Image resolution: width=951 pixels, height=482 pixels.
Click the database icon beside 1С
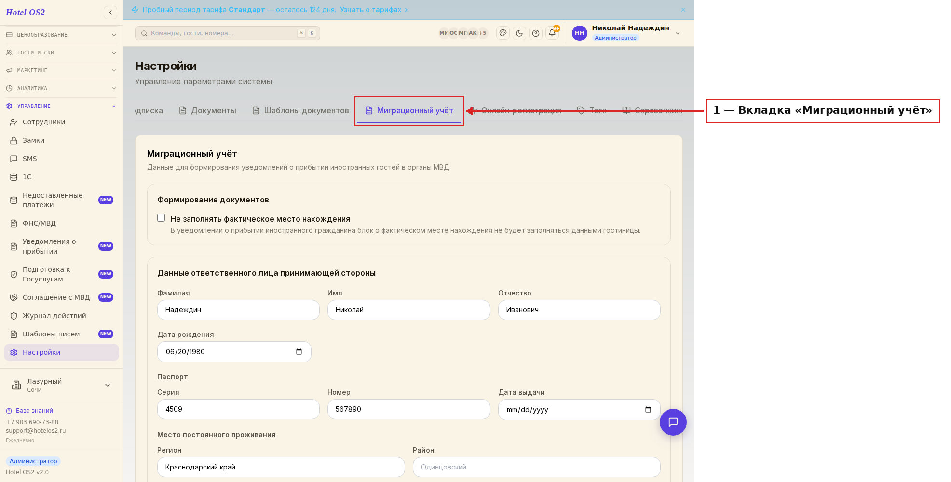(14, 177)
